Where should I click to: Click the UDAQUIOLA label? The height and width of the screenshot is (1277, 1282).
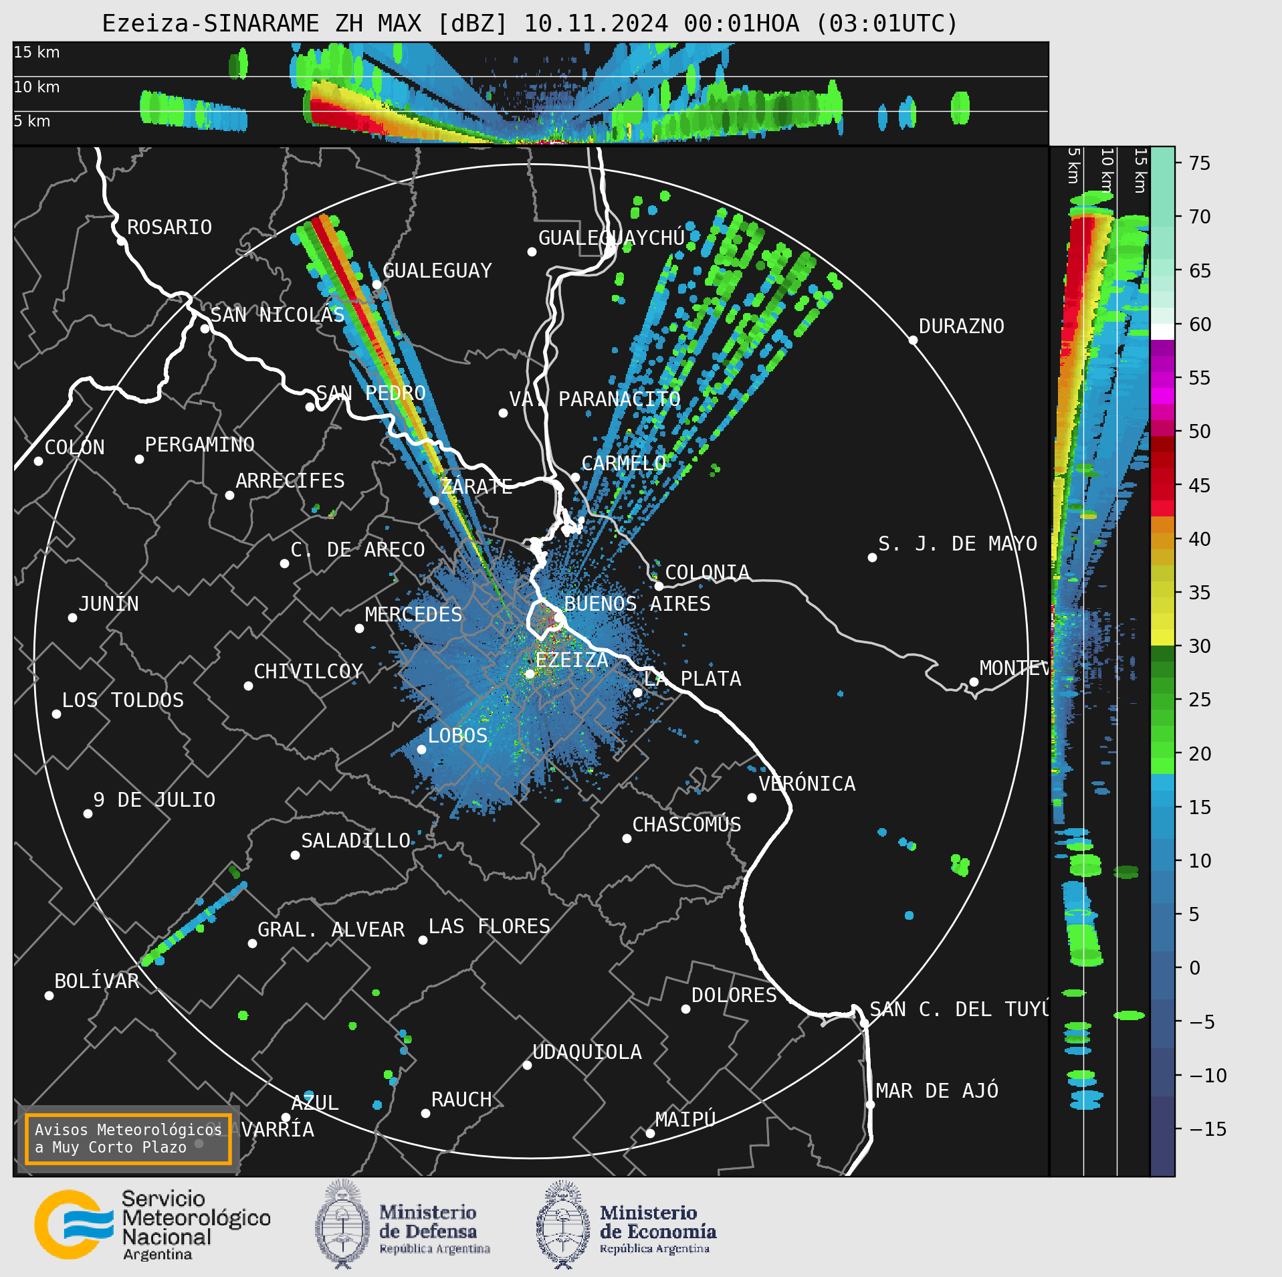(586, 1052)
